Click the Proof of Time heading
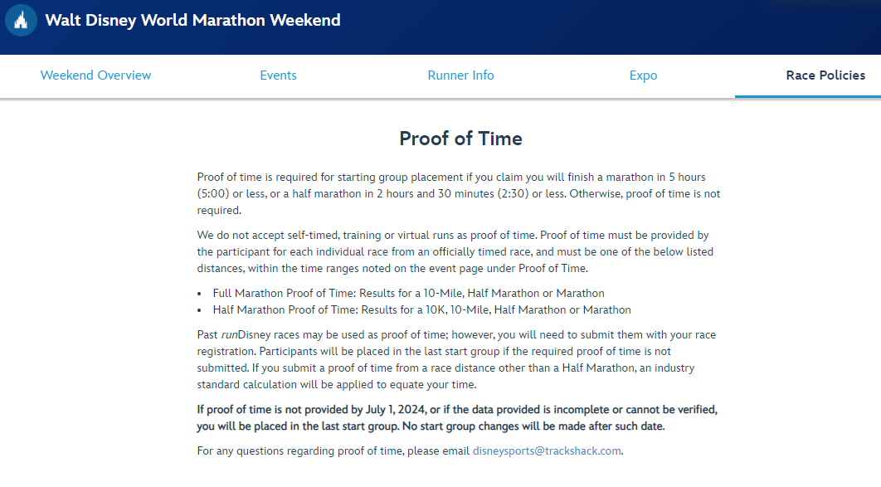This screenshot has width=881, height=487. click(x=460, y=139)
